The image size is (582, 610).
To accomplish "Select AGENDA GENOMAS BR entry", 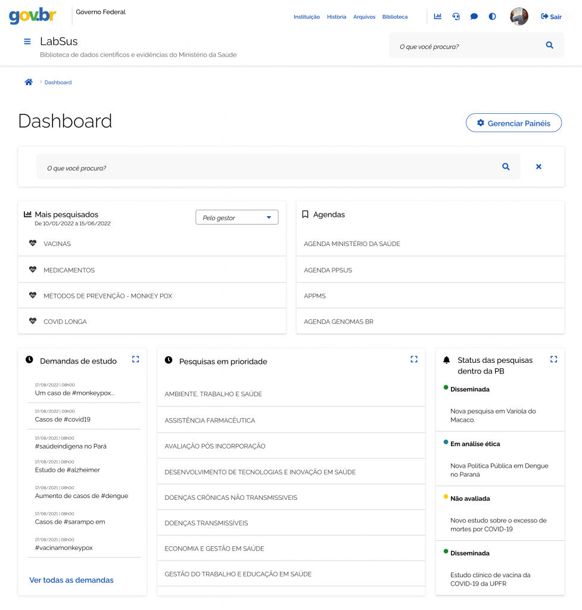I will click(338, 322).
